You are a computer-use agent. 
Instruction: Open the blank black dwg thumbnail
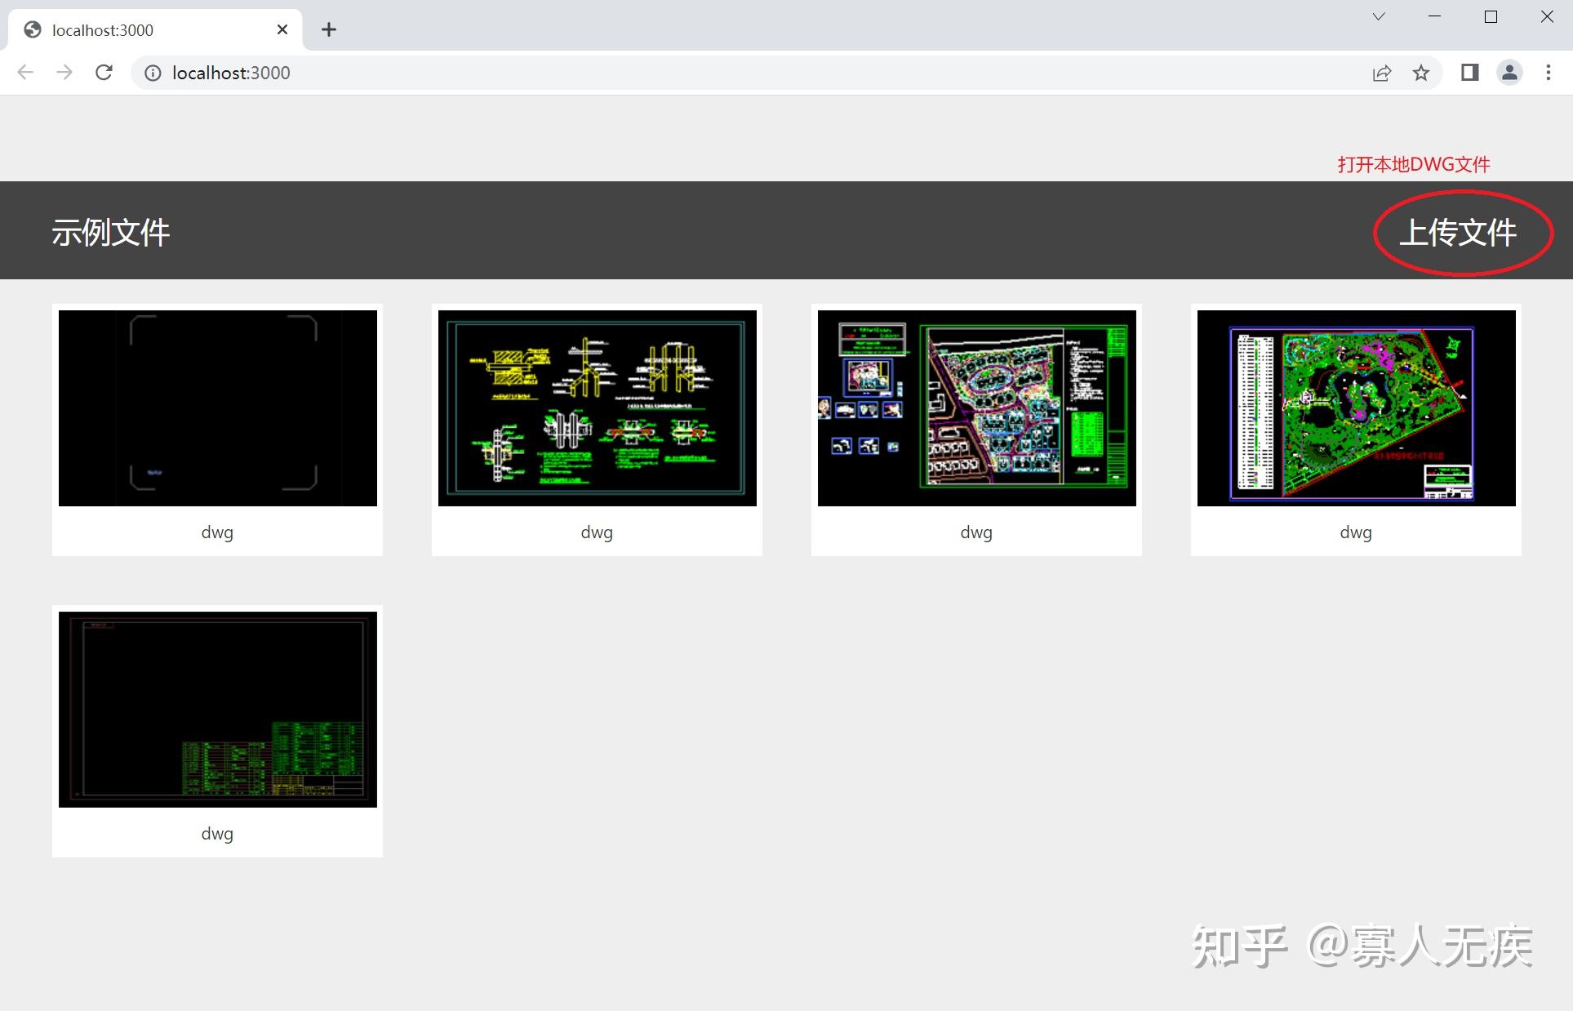pos(217,408)
